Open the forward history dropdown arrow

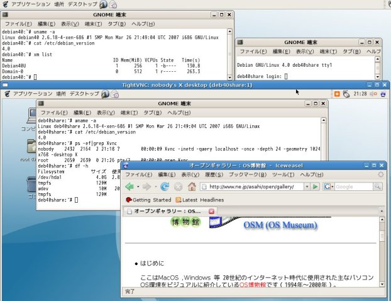pyautogui.click(x=156, y=186)
